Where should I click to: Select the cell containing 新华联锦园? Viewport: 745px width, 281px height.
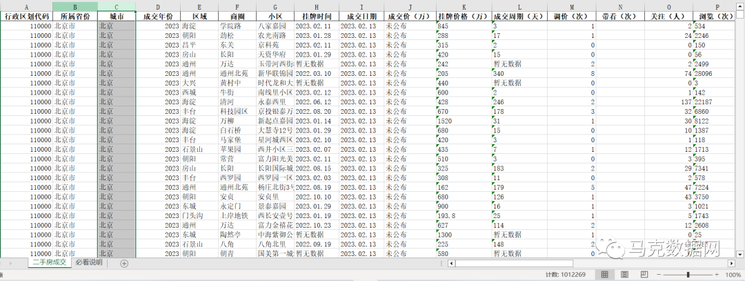(275, 74)
